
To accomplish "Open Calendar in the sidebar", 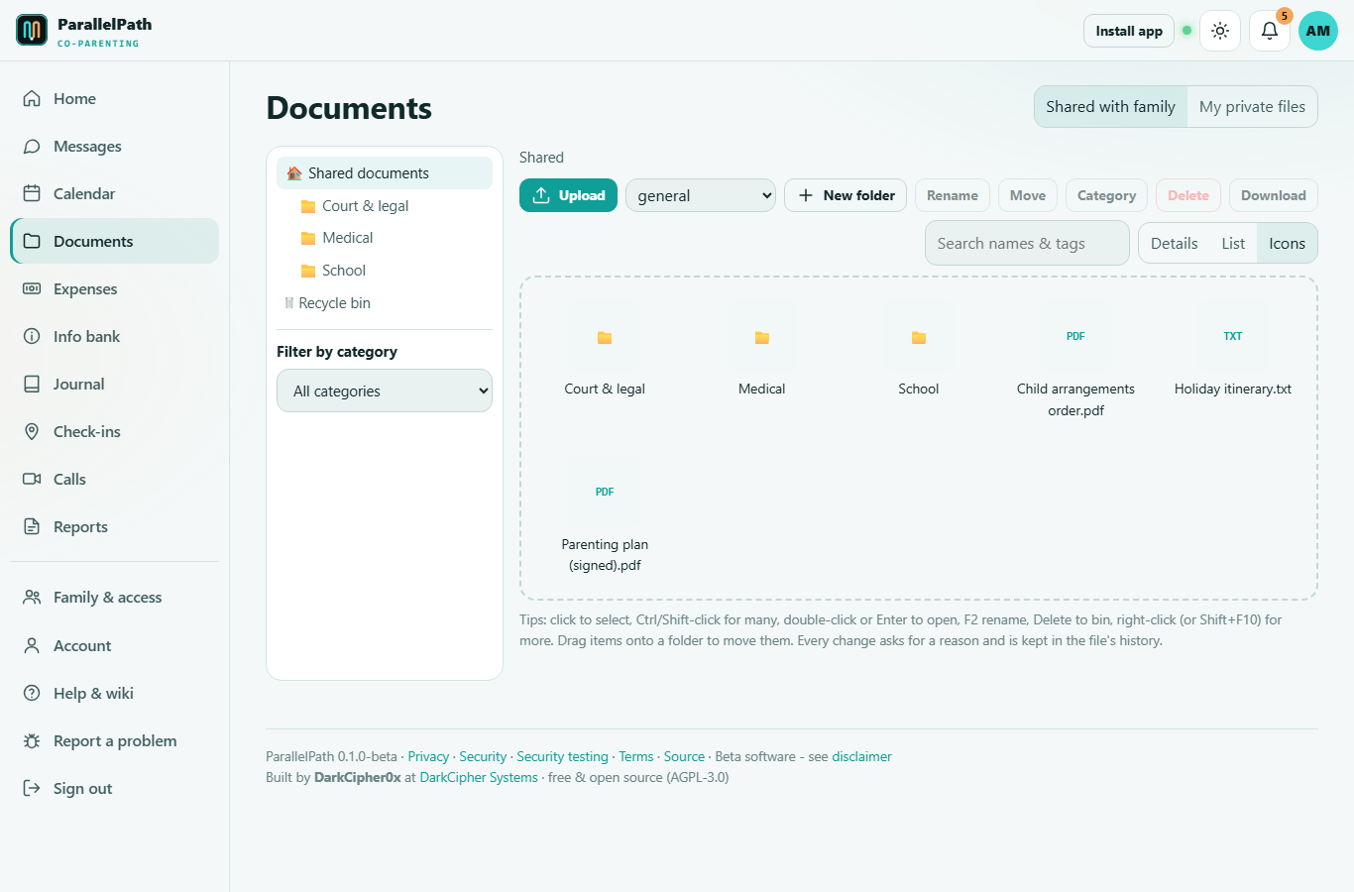I will click(x=114, y=193).
